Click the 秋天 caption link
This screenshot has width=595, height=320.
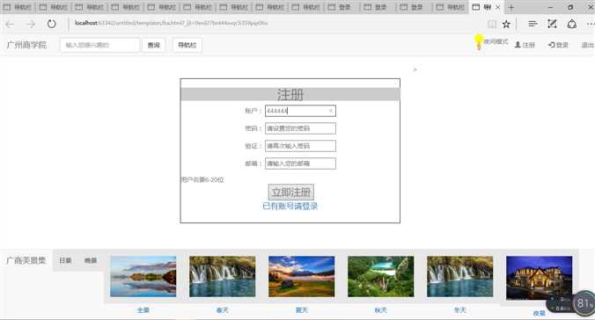pos(380,310)
